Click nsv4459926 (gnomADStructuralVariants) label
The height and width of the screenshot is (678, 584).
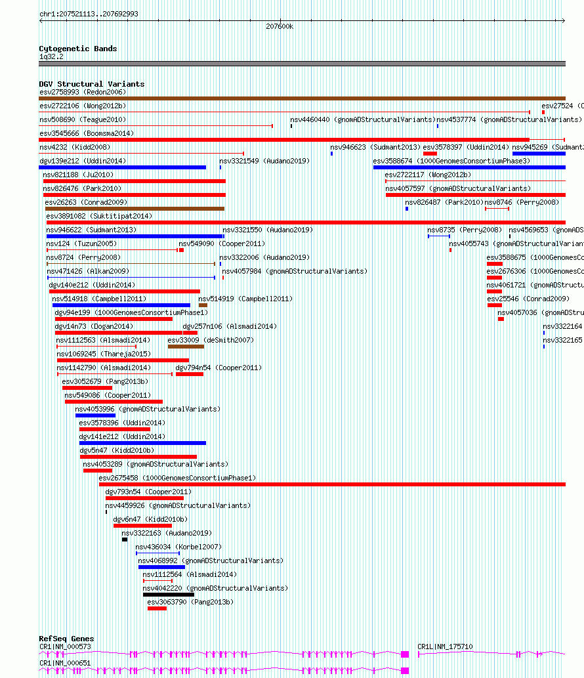(x=178, y=507)
